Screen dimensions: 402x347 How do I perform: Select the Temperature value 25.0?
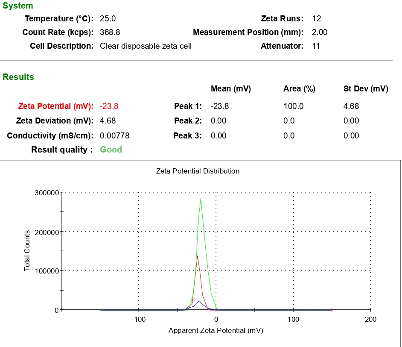pos(108,19)
